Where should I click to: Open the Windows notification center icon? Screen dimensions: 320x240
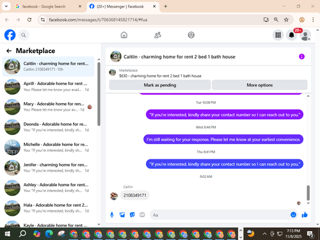[x=310, y=234]
